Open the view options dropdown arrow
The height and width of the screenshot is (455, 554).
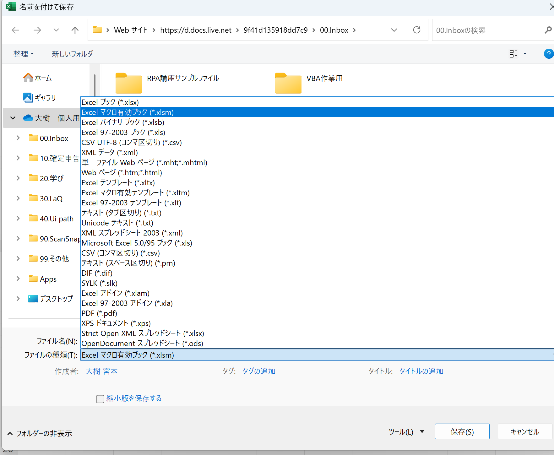pyautogui.click(x=525, y=54)
